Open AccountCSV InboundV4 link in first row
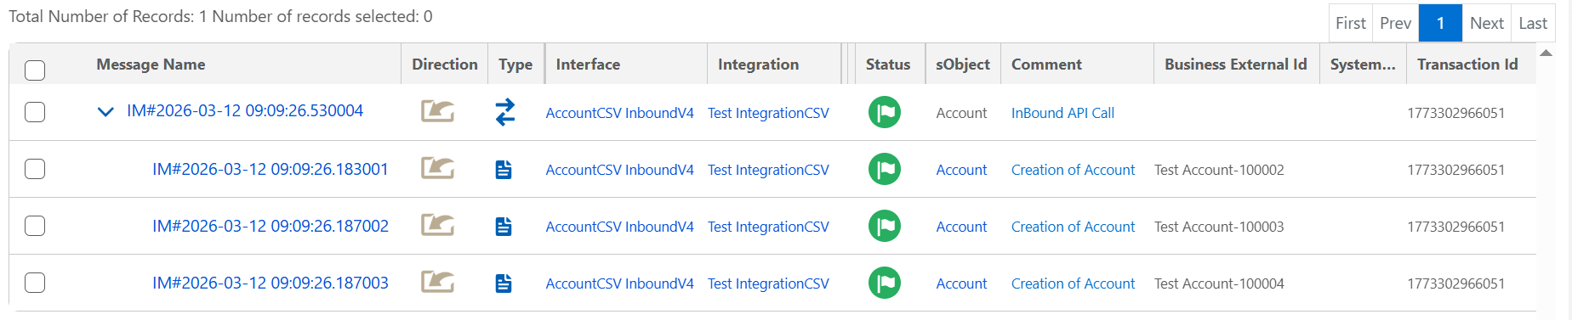1572x320 pixels. 619,113
